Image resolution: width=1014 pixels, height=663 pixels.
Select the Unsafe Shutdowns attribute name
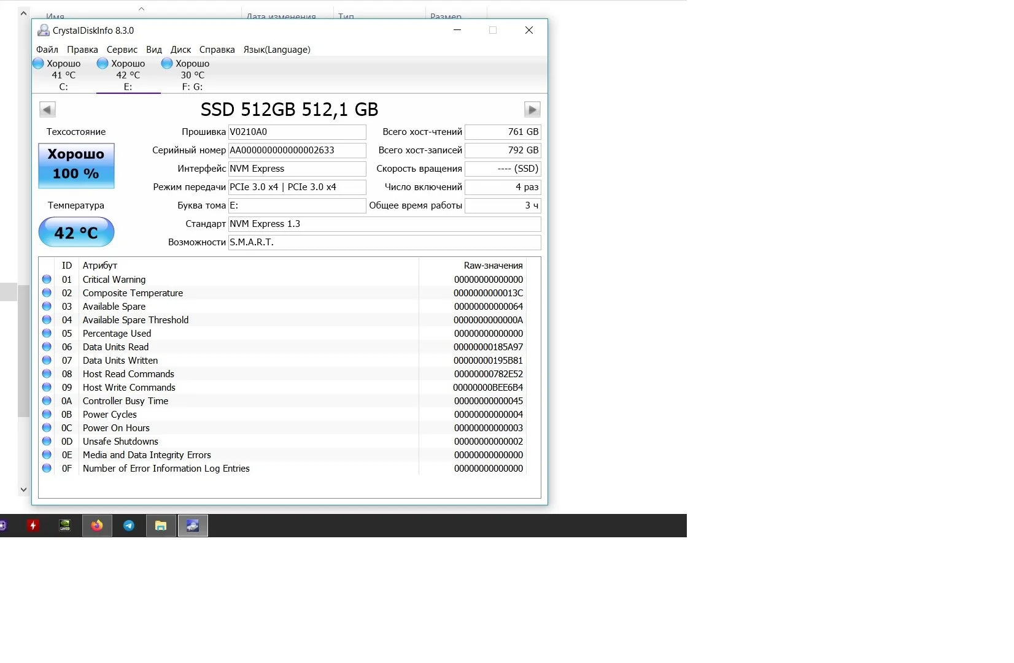[x=120, y=442]
